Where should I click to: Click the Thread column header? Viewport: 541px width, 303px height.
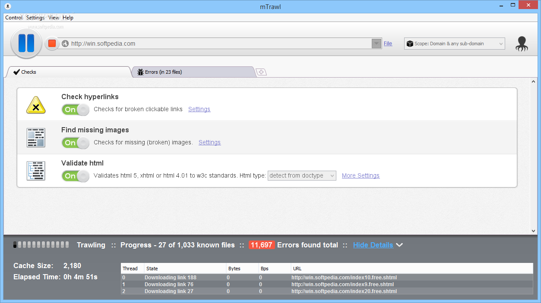[x=133, y=269]
